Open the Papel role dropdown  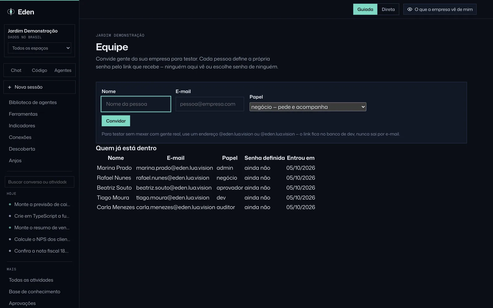(308, 107)
